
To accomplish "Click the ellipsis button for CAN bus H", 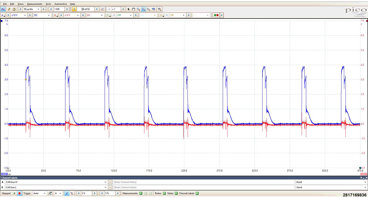I will [110, 182].
